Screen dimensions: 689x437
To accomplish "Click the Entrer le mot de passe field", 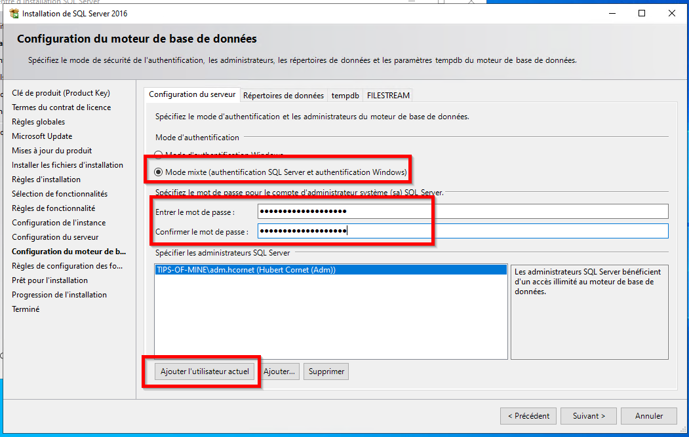I will tap(463, 211).
